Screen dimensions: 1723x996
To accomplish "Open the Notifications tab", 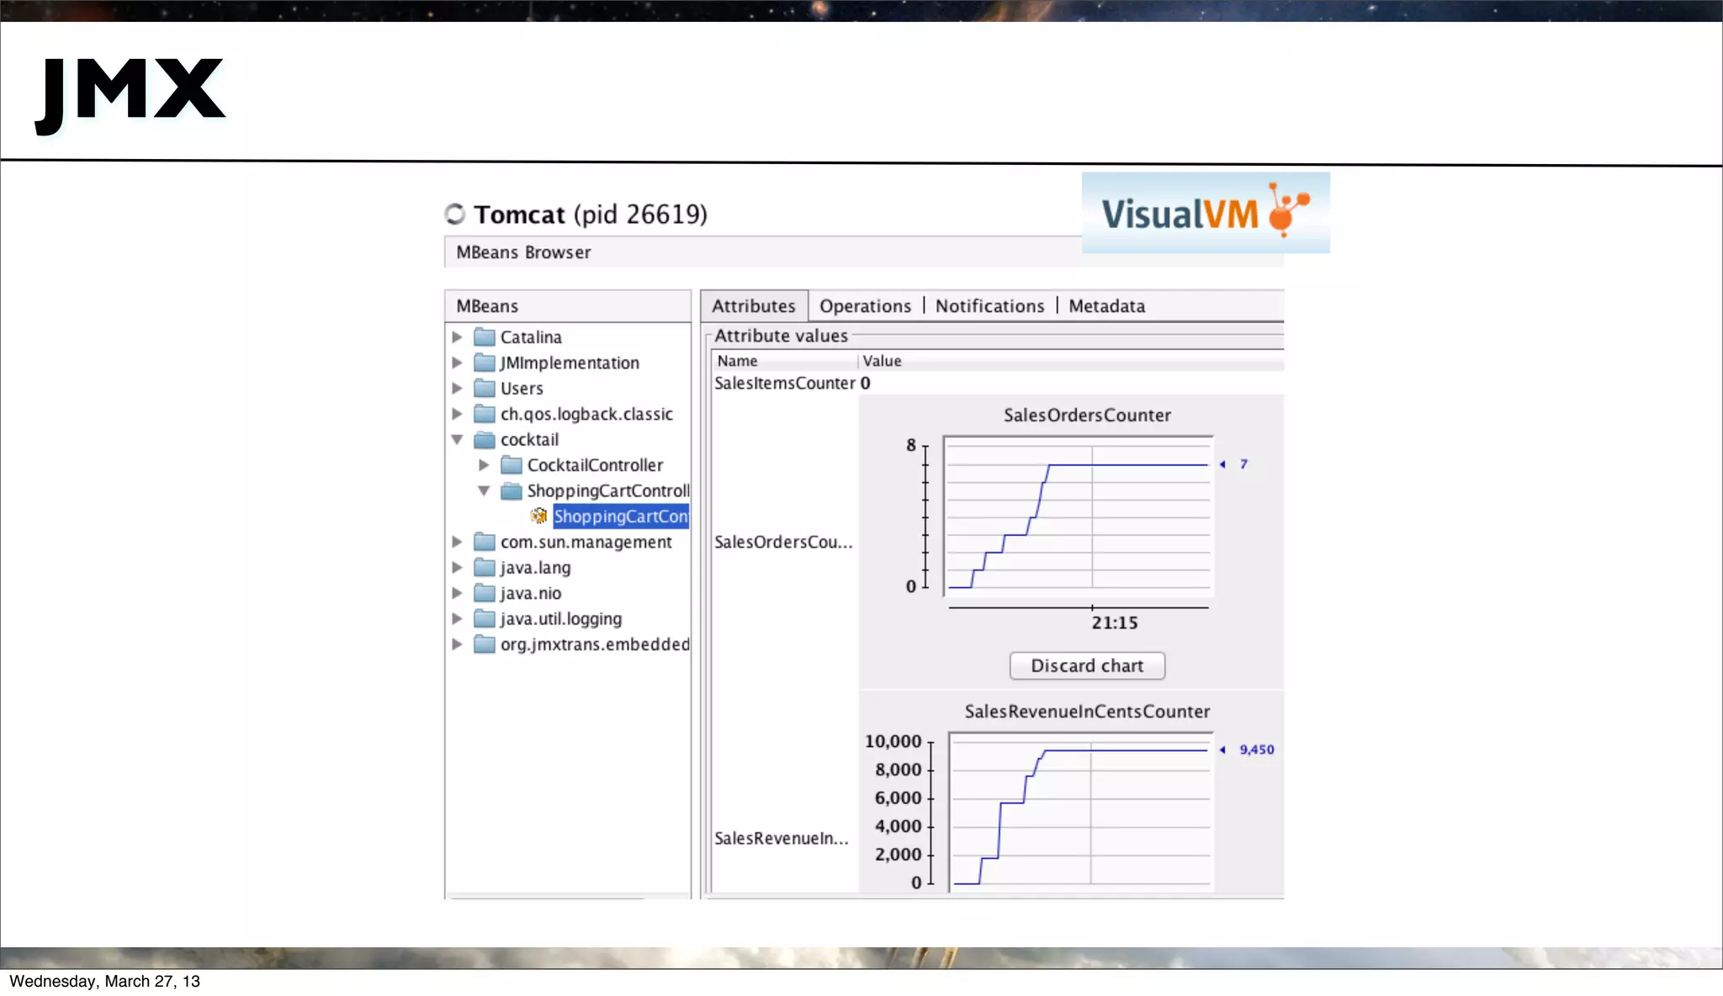I will [x=989, y=306].
